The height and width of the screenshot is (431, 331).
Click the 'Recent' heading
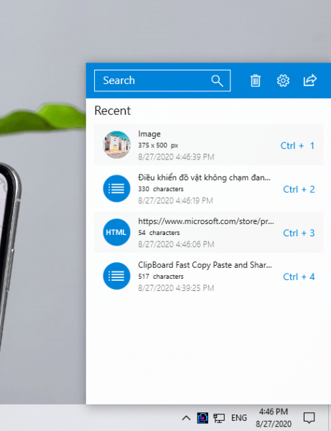113,111
